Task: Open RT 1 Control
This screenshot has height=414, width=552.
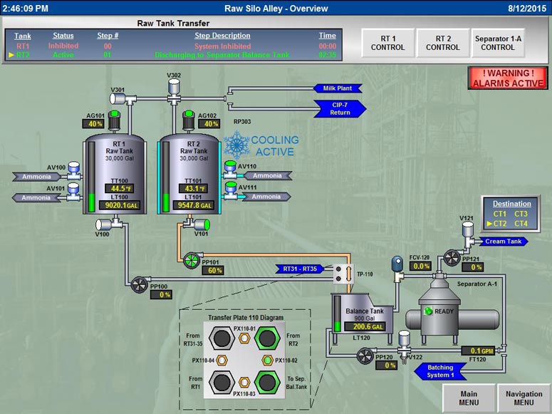Action: point(387,43)
